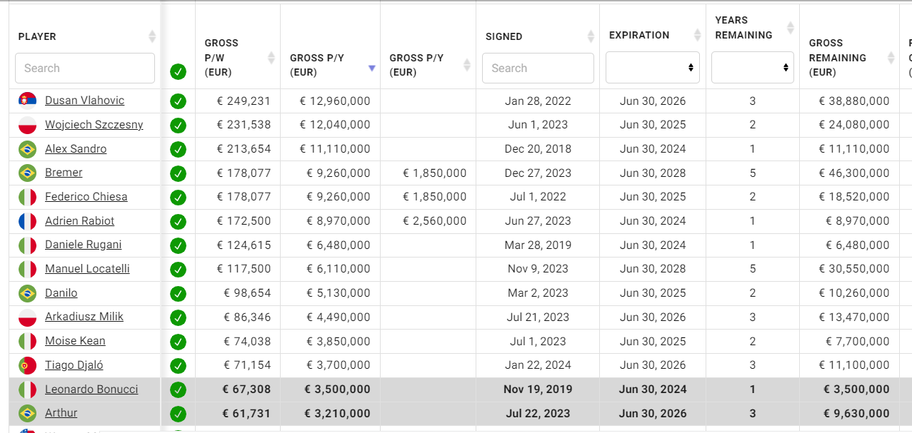Sort by the Player column arrows
The height and width of the screenshot is (433, 912).
click(x=152, y=36)
